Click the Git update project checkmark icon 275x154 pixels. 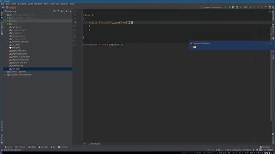(250, 7)
